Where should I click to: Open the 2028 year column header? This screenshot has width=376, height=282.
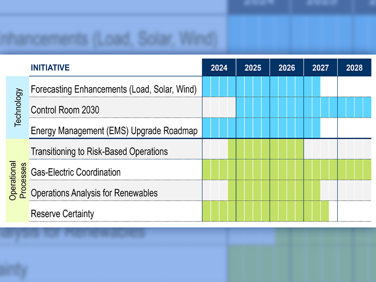pyautogui.click(x=354, y=68)
